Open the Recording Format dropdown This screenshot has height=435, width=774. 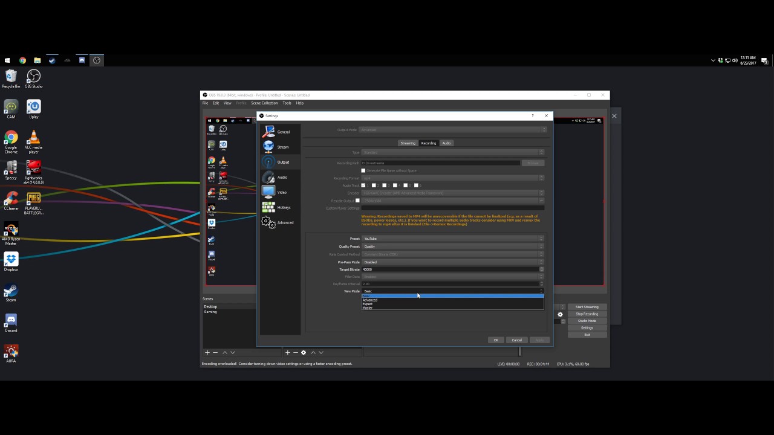pyautogui.click(x=452, y=178)
